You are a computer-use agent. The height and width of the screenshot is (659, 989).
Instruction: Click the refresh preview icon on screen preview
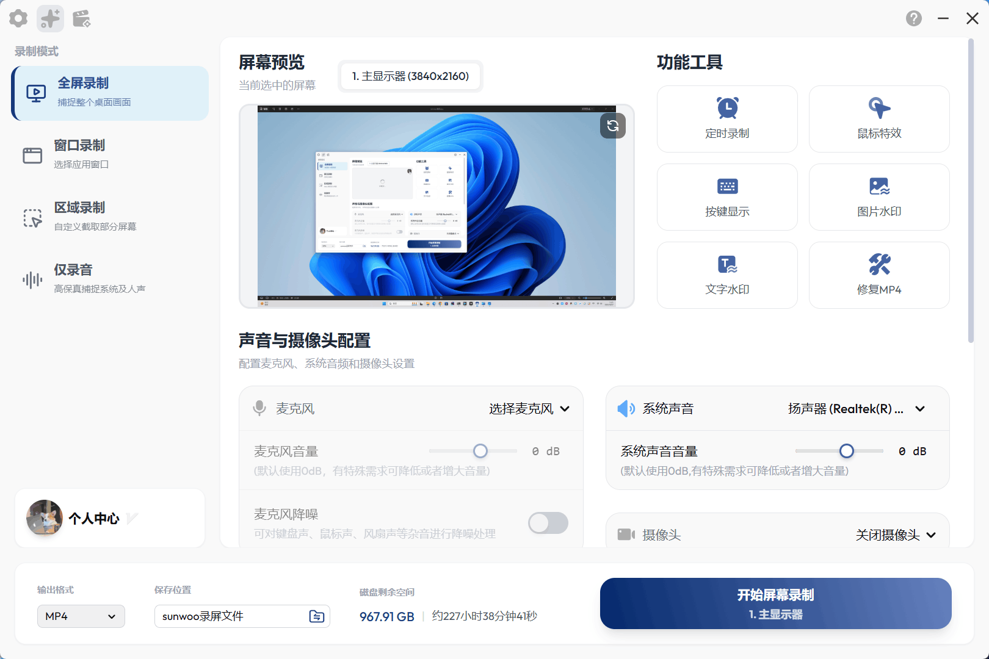[613, 126]
